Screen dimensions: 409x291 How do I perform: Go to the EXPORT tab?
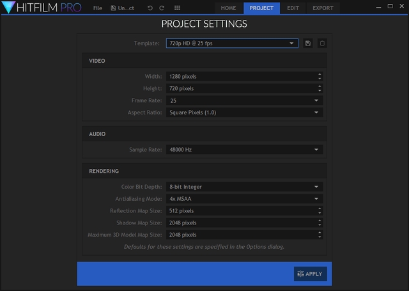[x=323, y=8]
